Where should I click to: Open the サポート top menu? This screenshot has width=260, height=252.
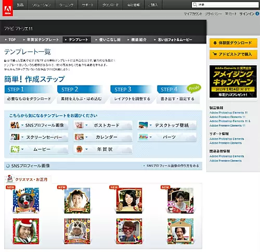click(x=88, y=5)
